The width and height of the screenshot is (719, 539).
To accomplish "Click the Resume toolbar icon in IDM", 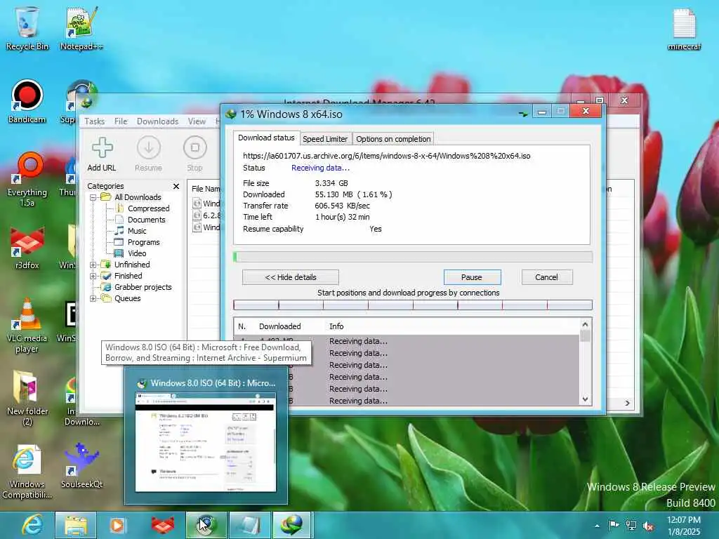I will 149,154.
